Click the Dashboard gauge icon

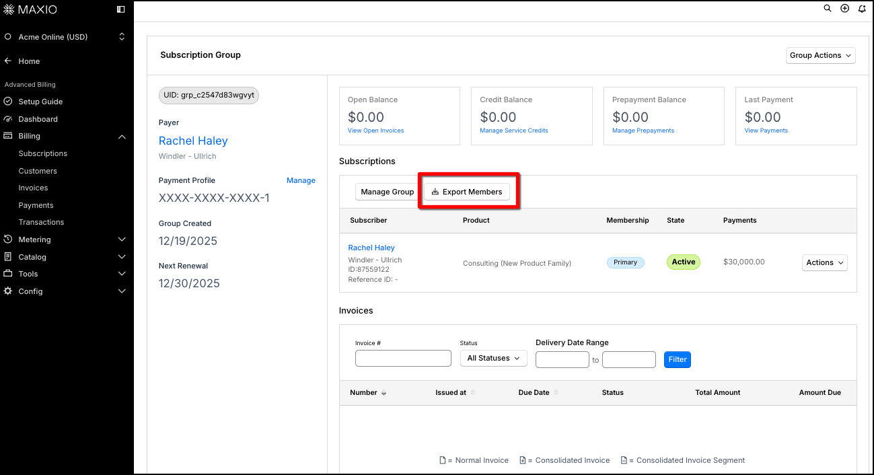point(8,119)
